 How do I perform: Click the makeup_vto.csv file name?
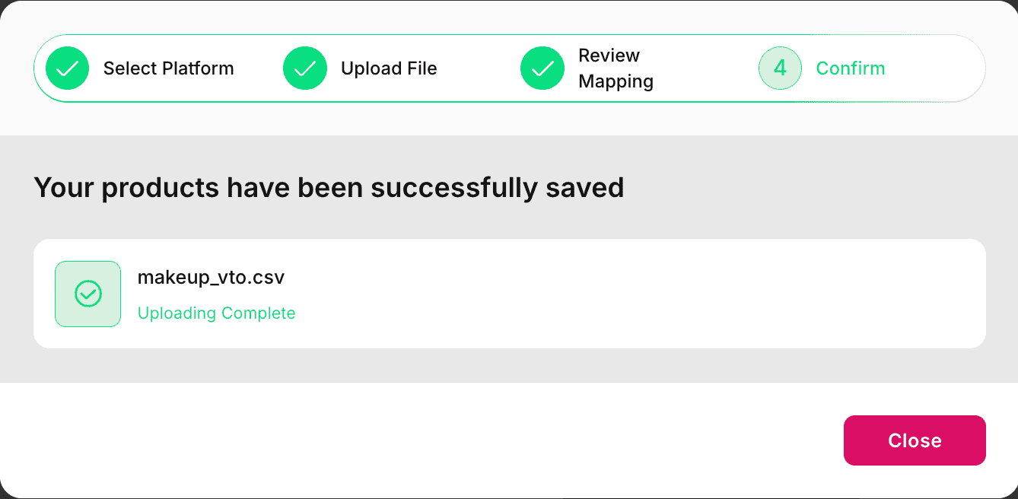pos(211,278)
